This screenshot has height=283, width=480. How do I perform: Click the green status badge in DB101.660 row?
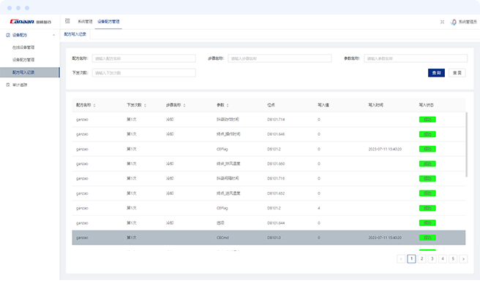coord(427,164)
